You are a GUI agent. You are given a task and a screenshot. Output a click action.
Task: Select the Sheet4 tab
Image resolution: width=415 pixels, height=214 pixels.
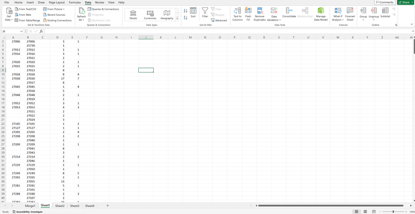tap(89, 206)
